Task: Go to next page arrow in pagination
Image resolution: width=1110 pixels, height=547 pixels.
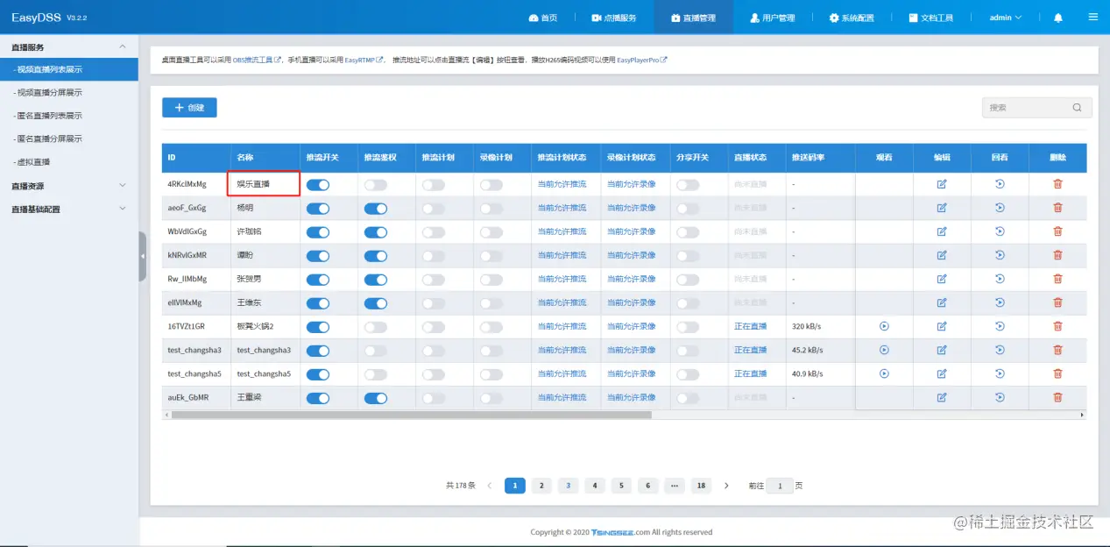Action: 726,486
